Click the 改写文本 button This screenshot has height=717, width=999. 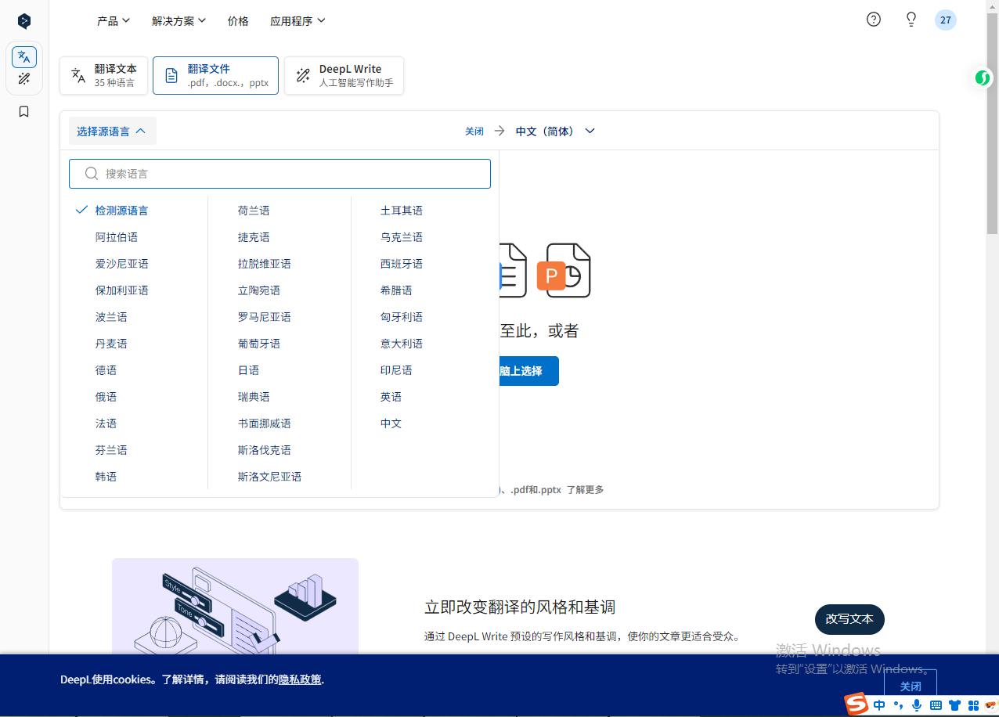click(849, 619)
